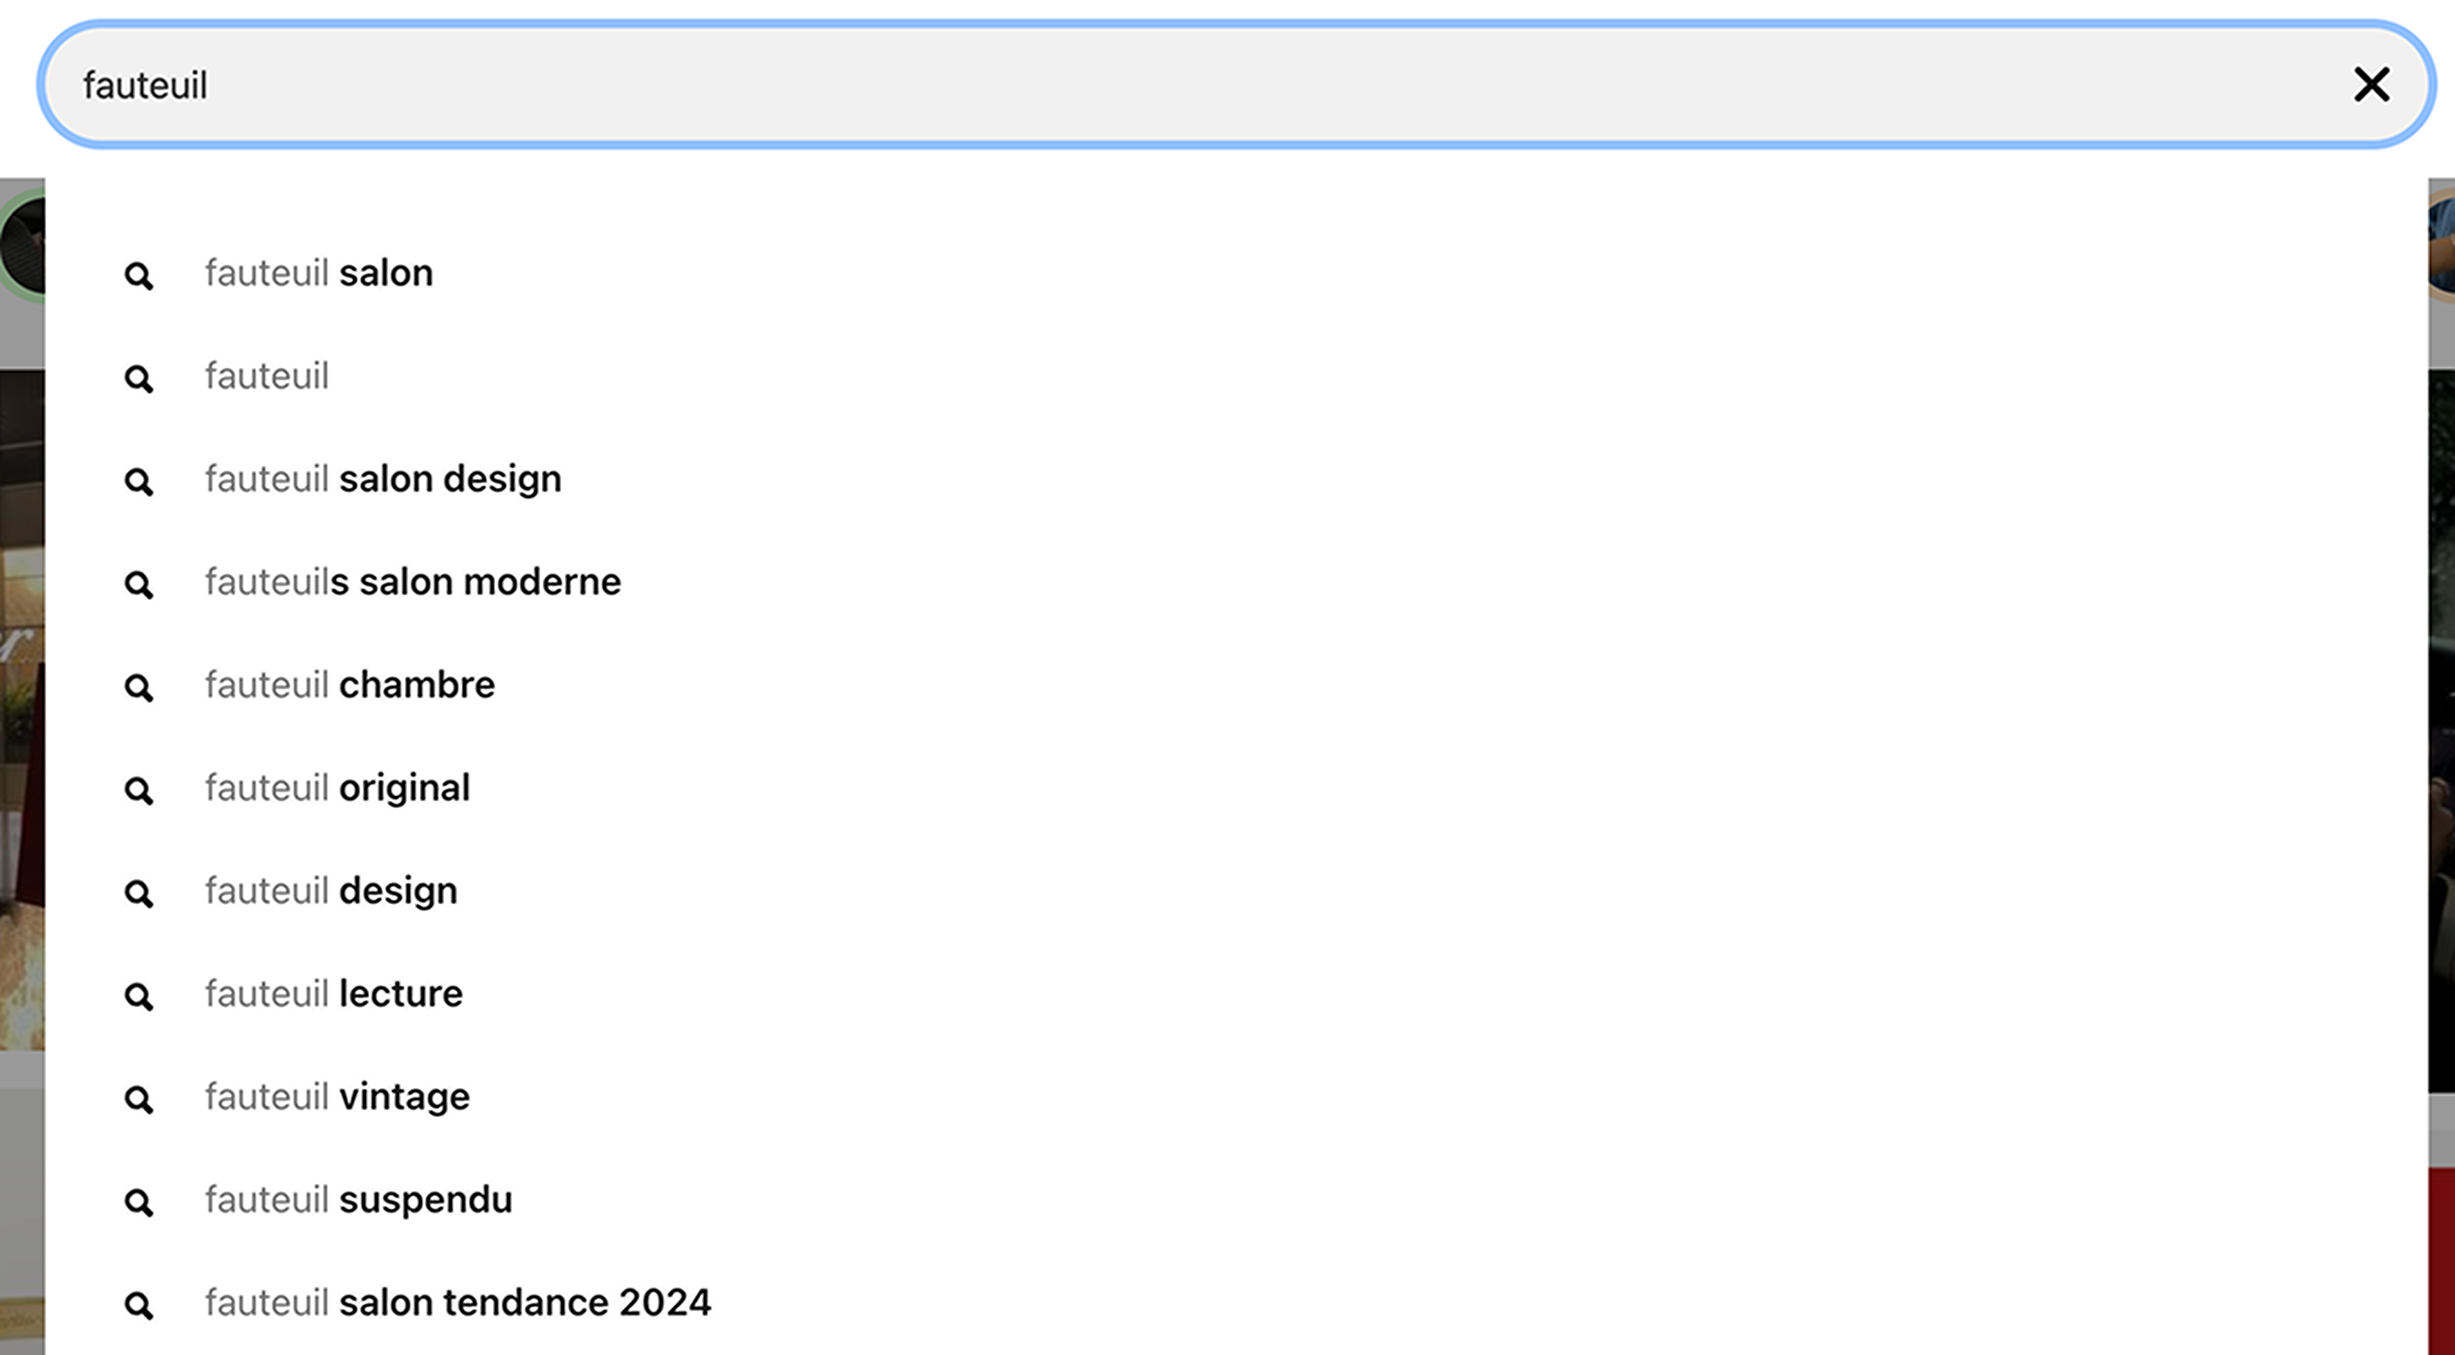Click the magnifier icon next to "fauteuil vintage"
This screenshot has width=2455, height=1355.
tap(139, 1099)
